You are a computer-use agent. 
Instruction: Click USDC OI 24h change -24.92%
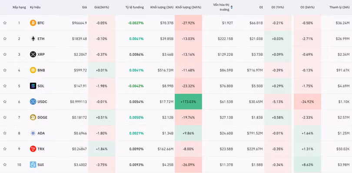[x=307, y=102]
